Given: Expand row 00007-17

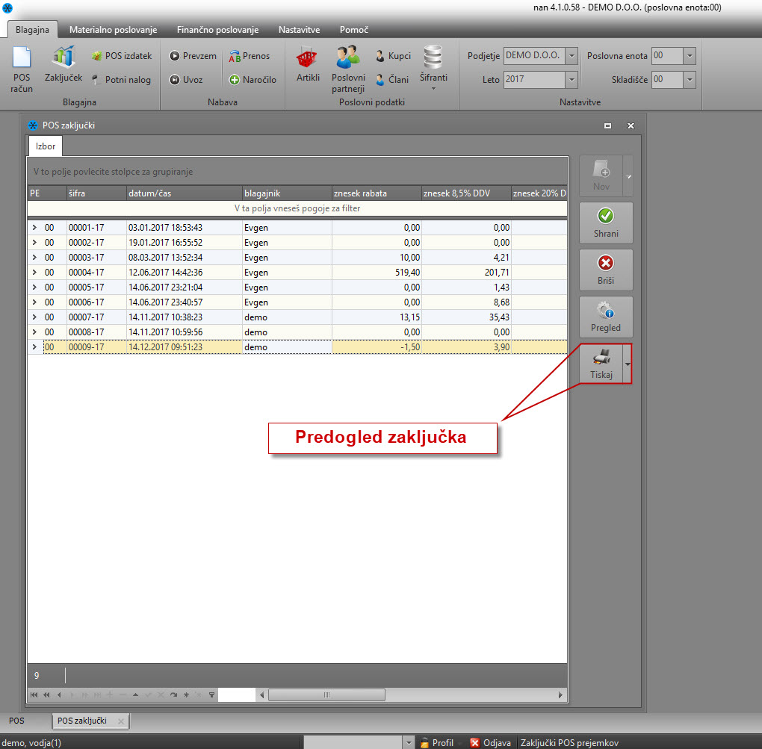Looking at the screenshot, I should pos(34,317).
